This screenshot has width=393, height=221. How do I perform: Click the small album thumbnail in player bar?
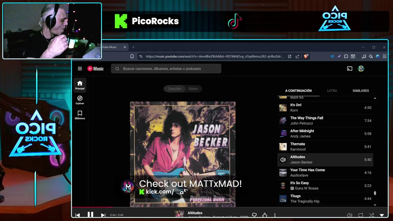[x=179, y=214]
